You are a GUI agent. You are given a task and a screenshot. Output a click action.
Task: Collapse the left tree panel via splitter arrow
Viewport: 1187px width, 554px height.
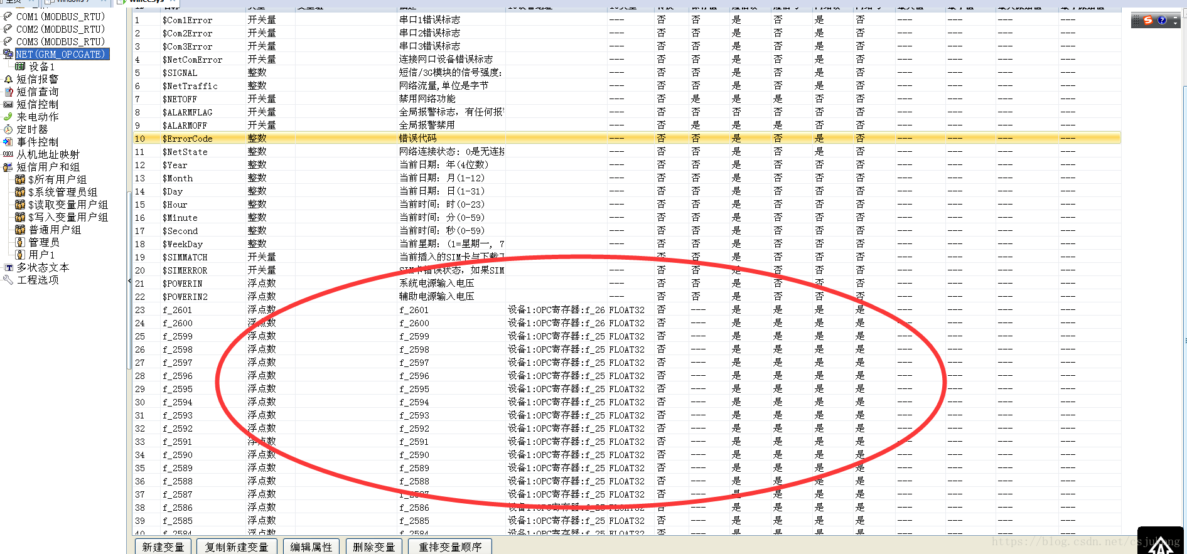[129, 280]
